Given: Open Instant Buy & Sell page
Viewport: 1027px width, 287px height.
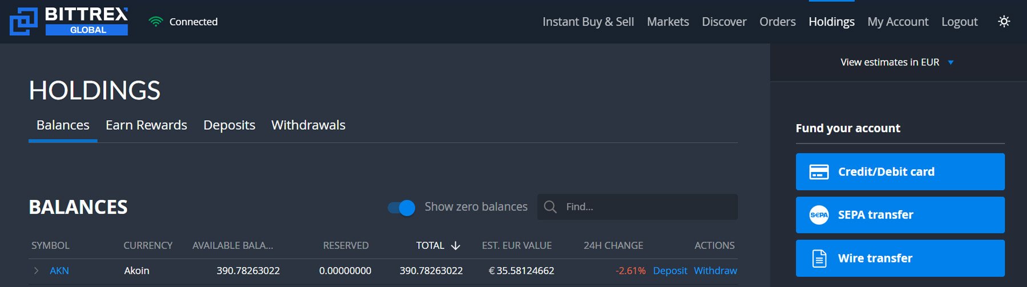Looking at the screenshot, I should [588, 22].
